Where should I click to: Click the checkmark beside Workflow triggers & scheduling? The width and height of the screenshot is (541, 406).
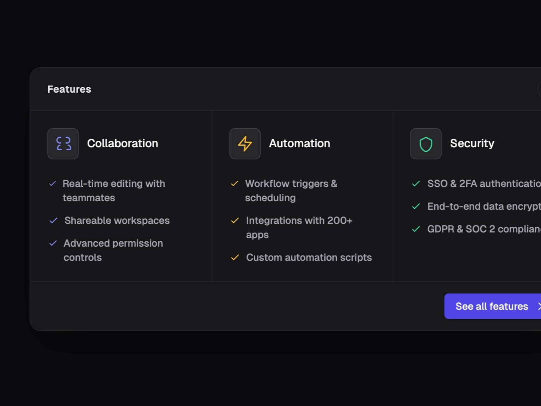[235, 183]
